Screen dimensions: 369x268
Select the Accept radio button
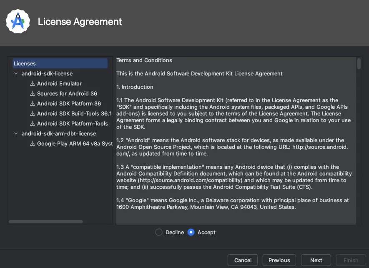click(191, 232)
